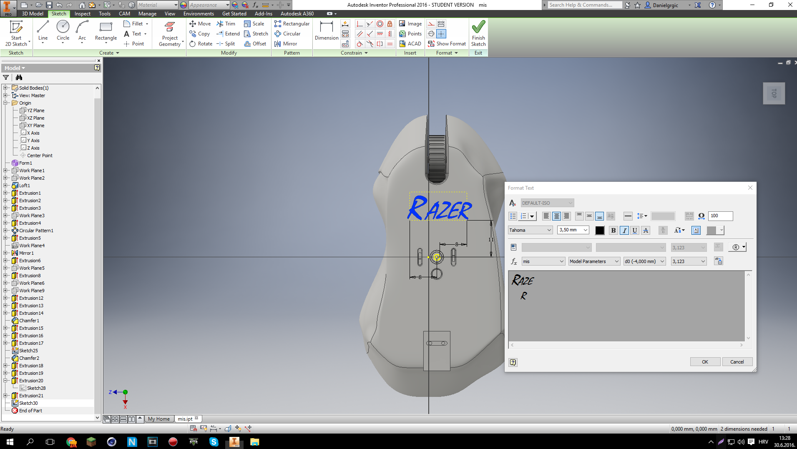The height and width of the screenshot is (449, 797).
Task: Choose the Trim tool
Action: (226, 24)
